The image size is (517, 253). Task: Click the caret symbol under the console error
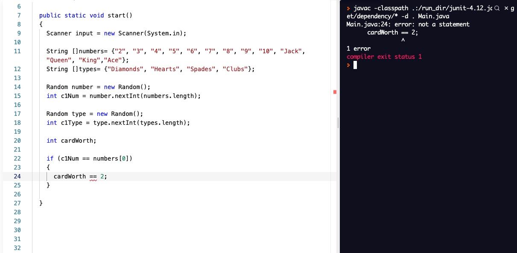coord(402,40)
